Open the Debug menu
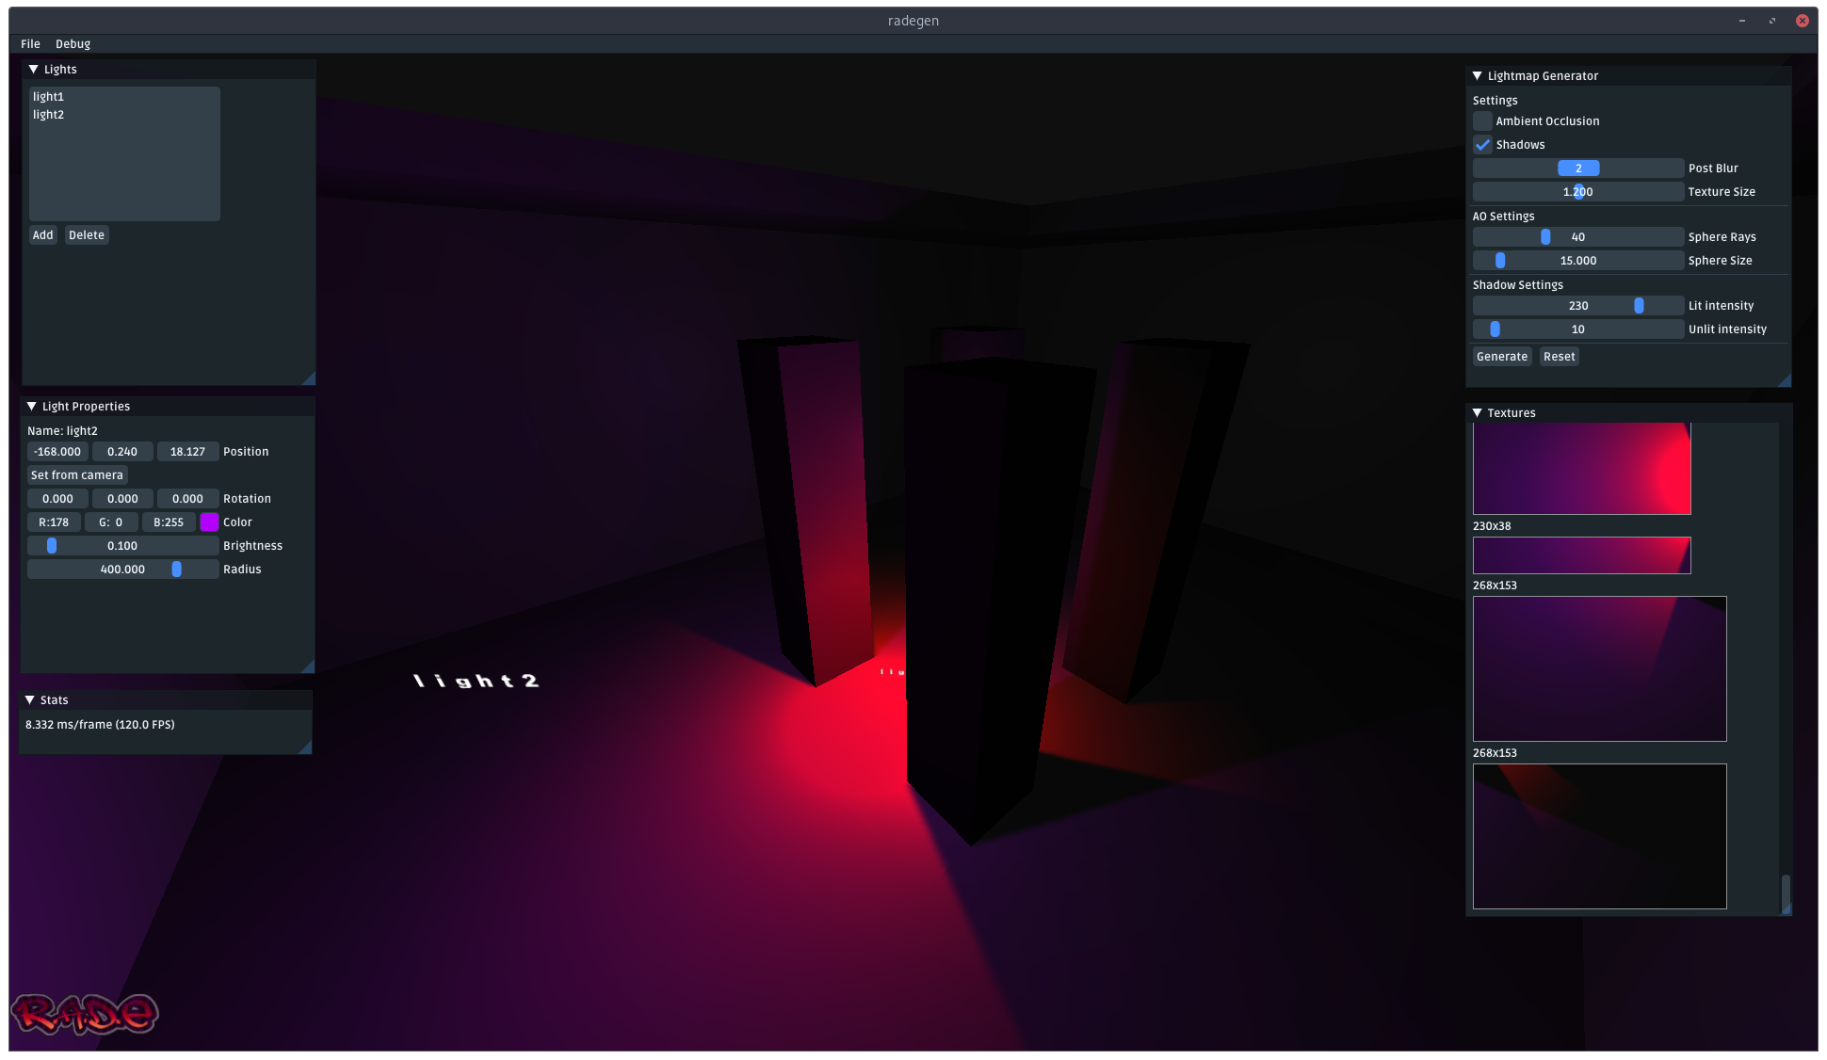Screen dimensions: 1827x1060 (x=73, y=44)
